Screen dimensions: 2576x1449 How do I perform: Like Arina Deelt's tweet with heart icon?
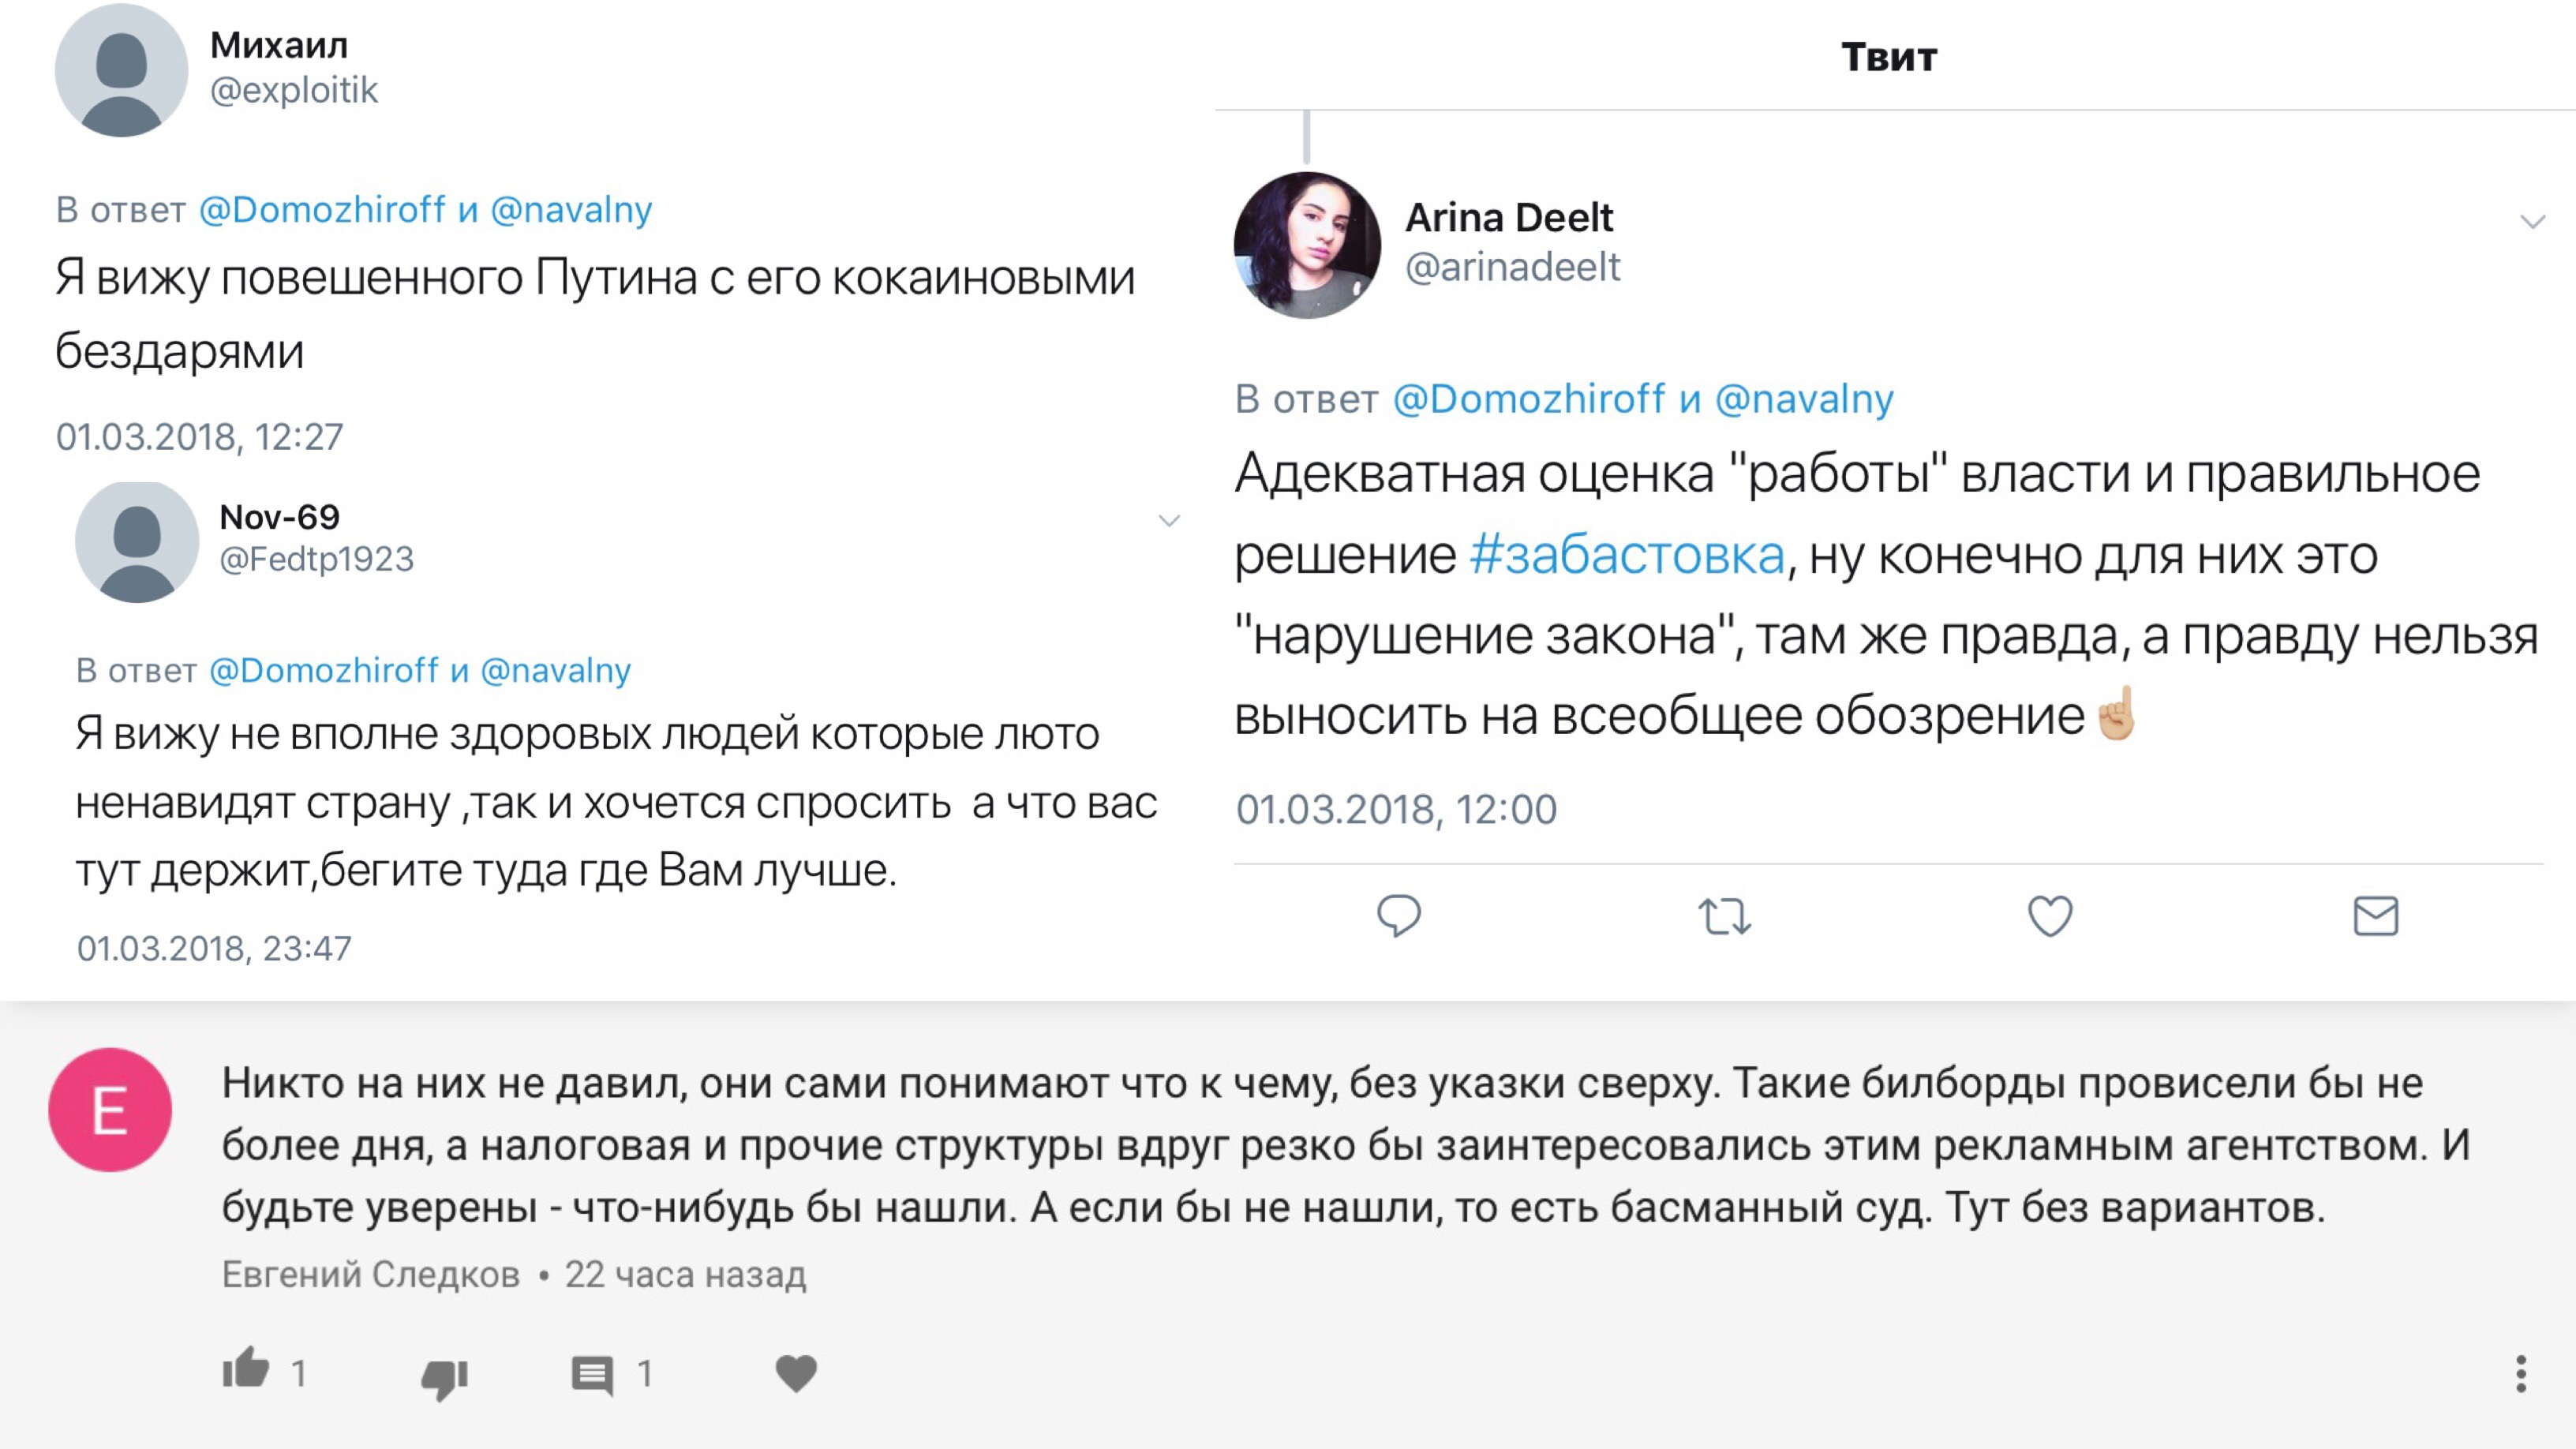click(2049, 915)
